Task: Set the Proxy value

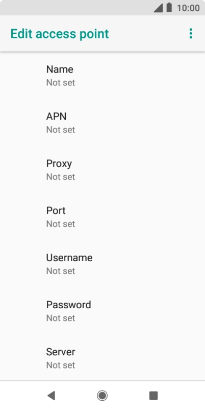Action: click(x=102, y=170)
